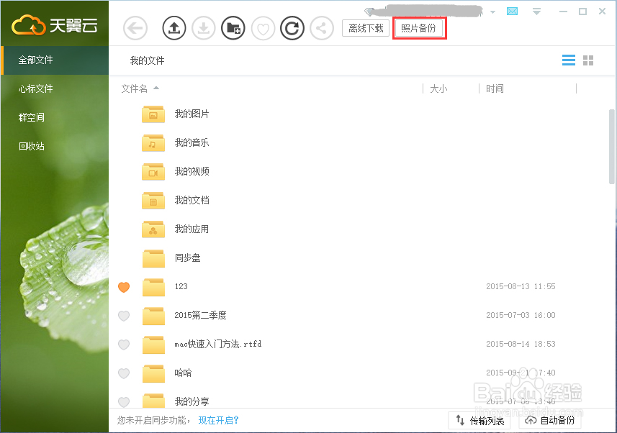Click the 2015-08-13 11:55 timestamp
Image resolution: width=617 pixels, height=433 pixels.
pos(521,286)
